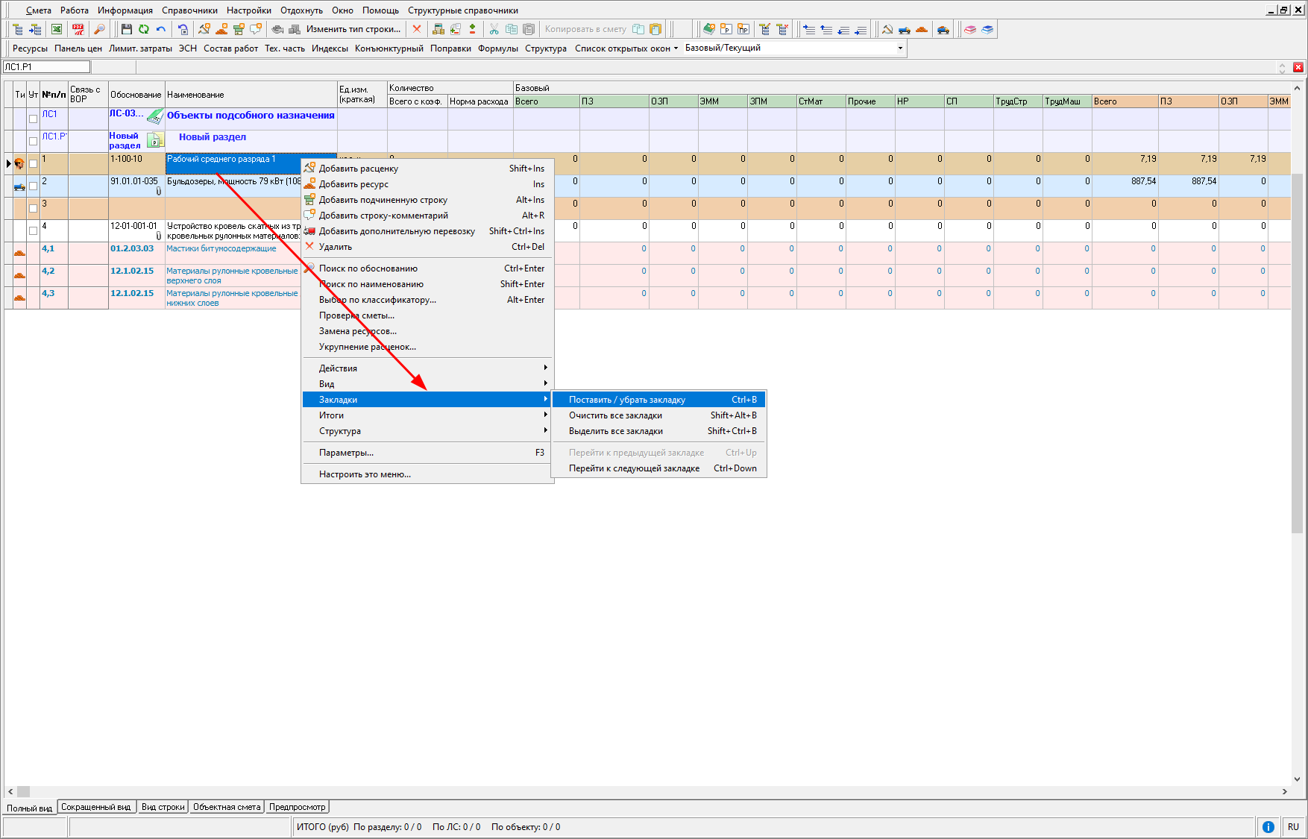Switch to the Объектная смета tab
1308x839 pixels.
point(227,807)
